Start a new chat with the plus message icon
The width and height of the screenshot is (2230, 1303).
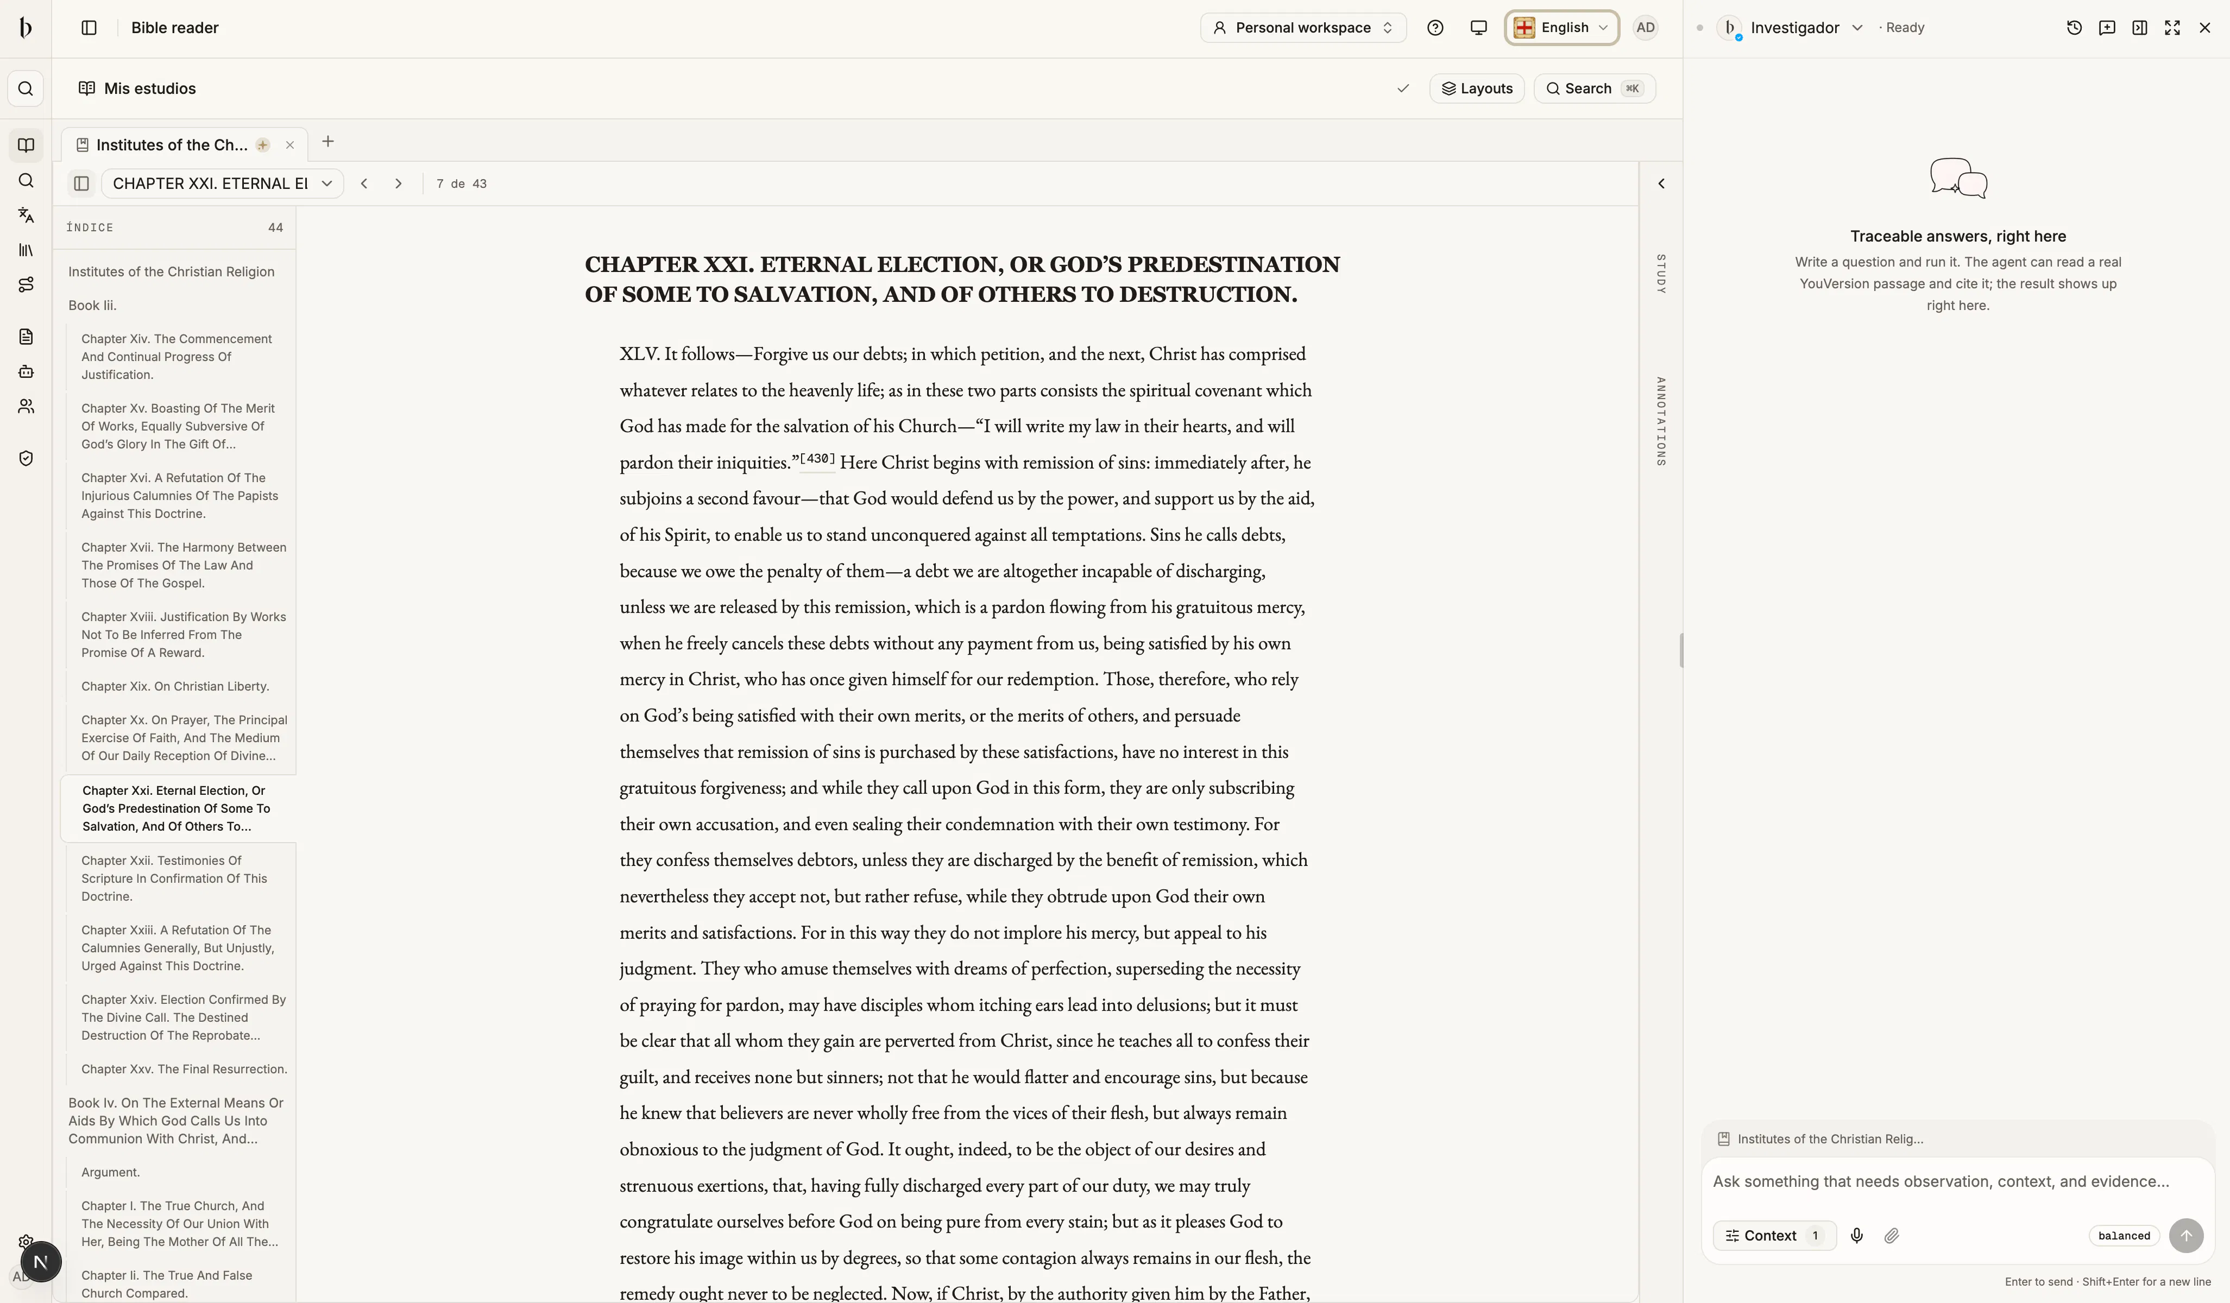point(2107,28)
